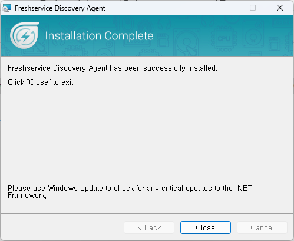Click the fingerprint graphic in banner
Viewport: 294px width, 241px height.
click(x=146, y=27)
